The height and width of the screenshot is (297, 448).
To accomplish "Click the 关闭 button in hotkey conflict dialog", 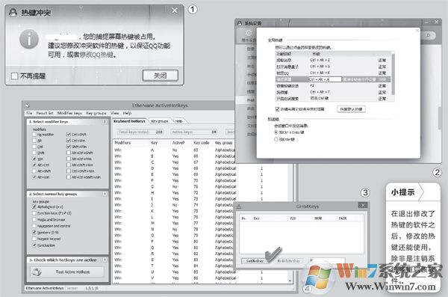I will [160, 76].
